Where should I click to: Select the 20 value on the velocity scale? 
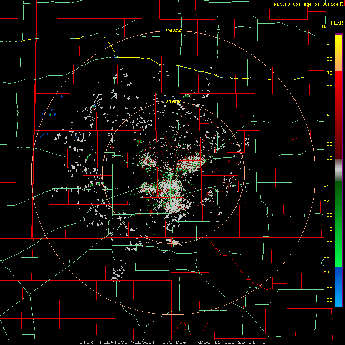[x=329, y=144]
